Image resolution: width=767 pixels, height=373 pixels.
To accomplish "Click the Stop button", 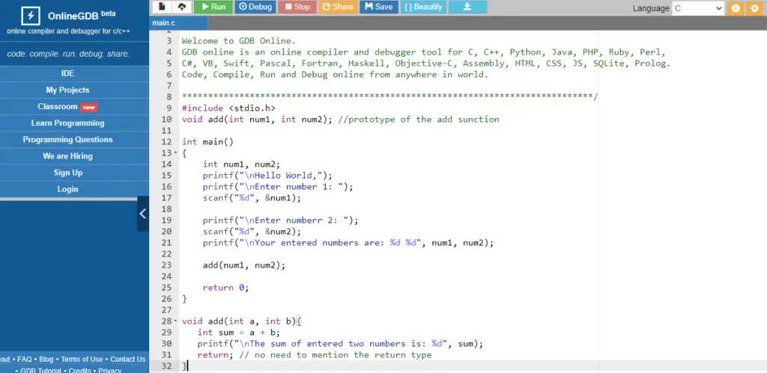I will [x=297, y=7].
